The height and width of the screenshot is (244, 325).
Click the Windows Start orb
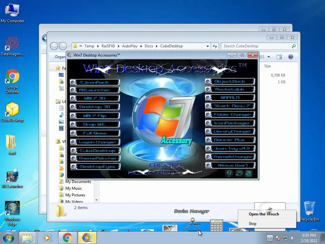[x=9, y=238]
